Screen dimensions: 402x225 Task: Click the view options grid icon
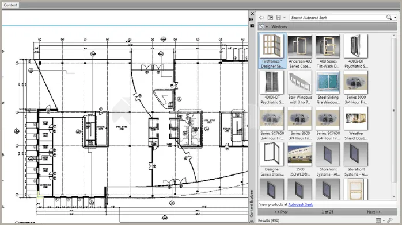point(378,220)
